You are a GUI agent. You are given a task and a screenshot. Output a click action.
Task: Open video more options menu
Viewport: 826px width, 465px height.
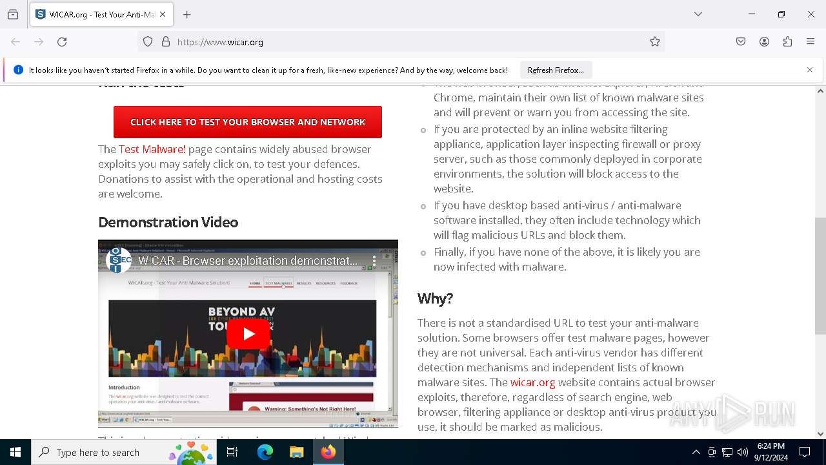(x=374, y=261)
